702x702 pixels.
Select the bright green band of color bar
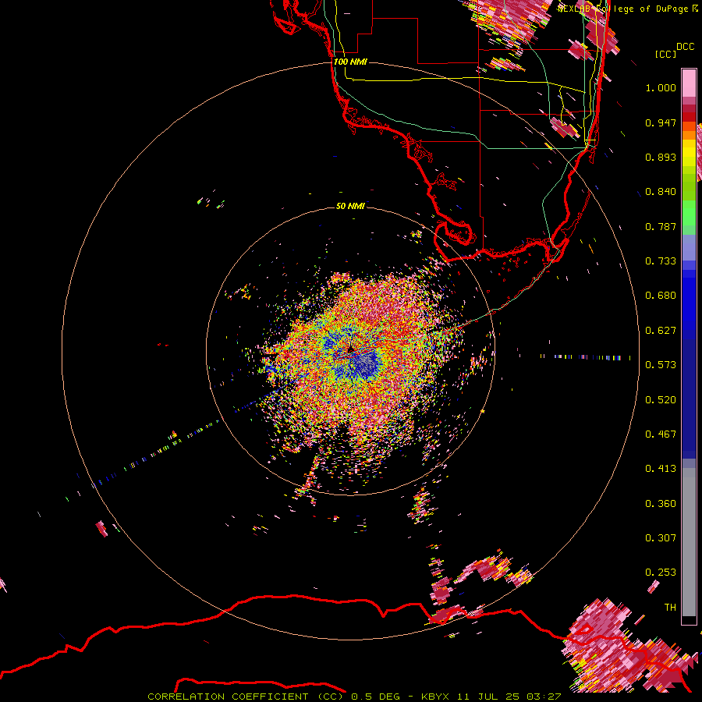point(689,213)
